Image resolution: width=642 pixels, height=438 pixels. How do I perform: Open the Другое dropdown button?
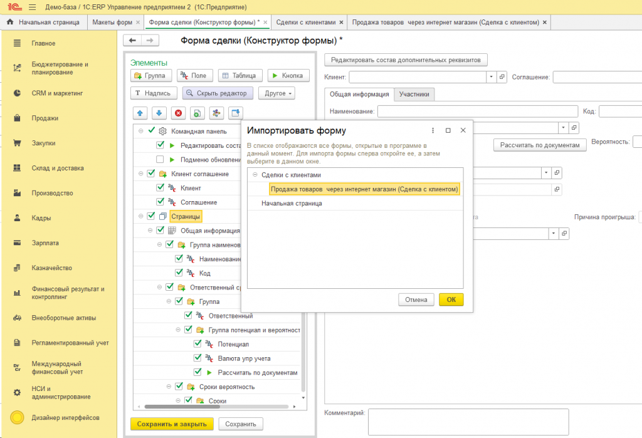coord(276,93)
